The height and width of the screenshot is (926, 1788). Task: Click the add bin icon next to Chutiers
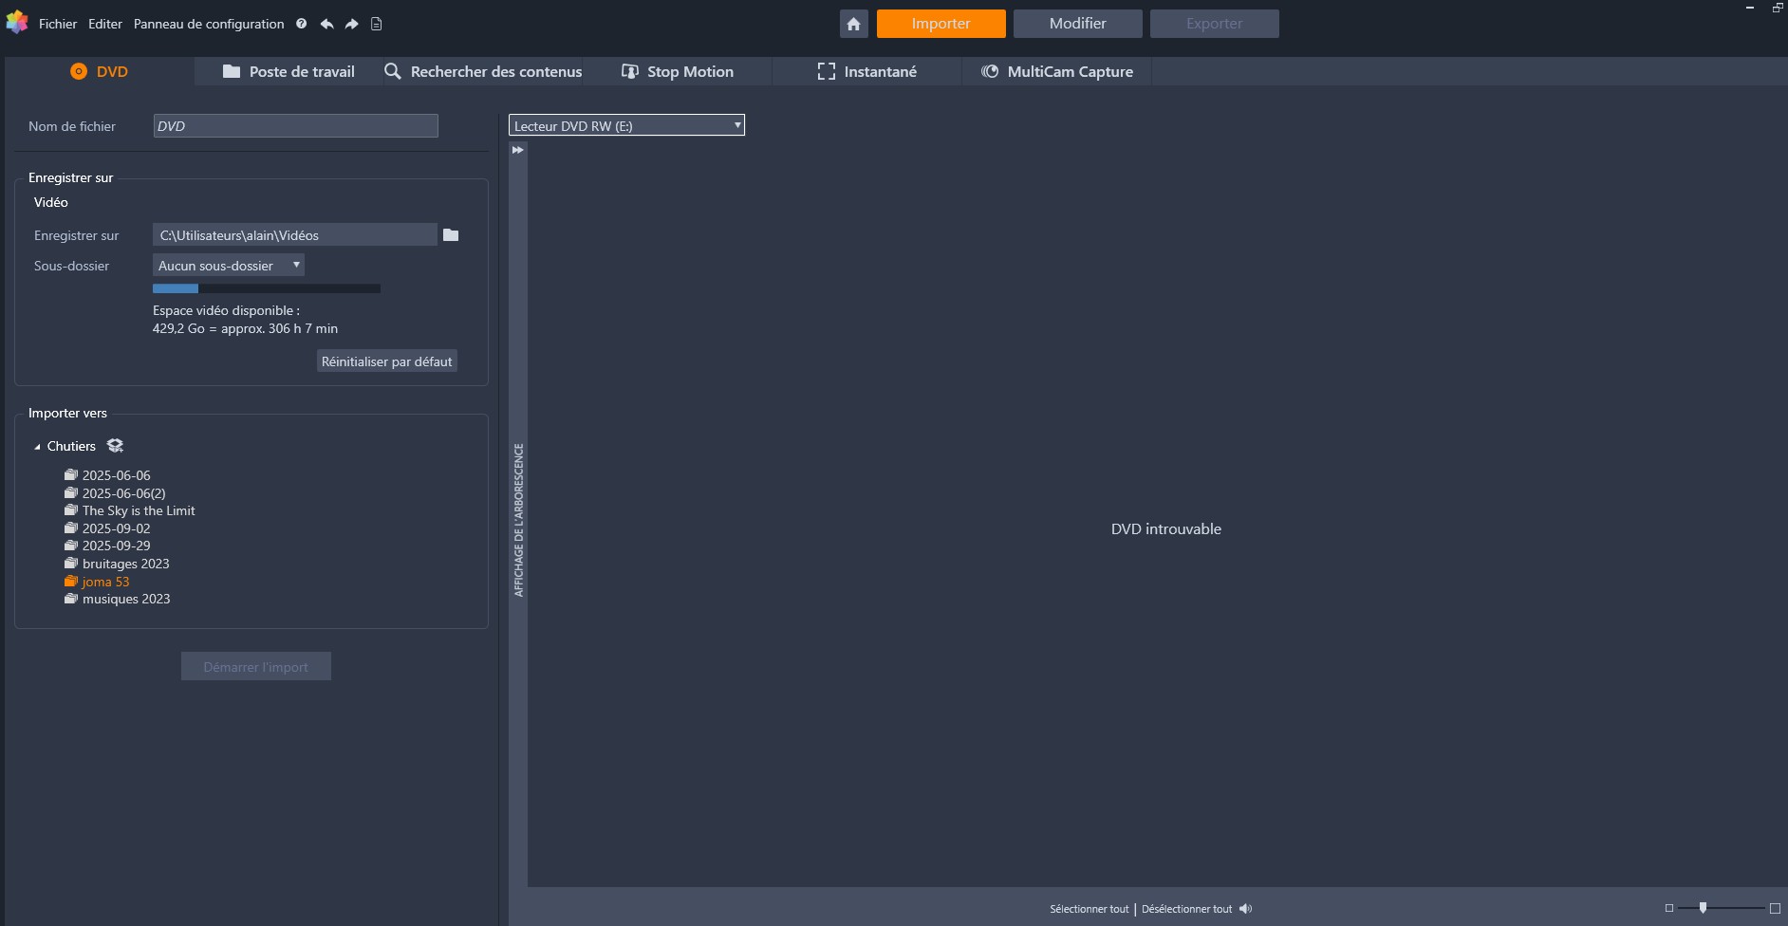[x=115, y=446]
